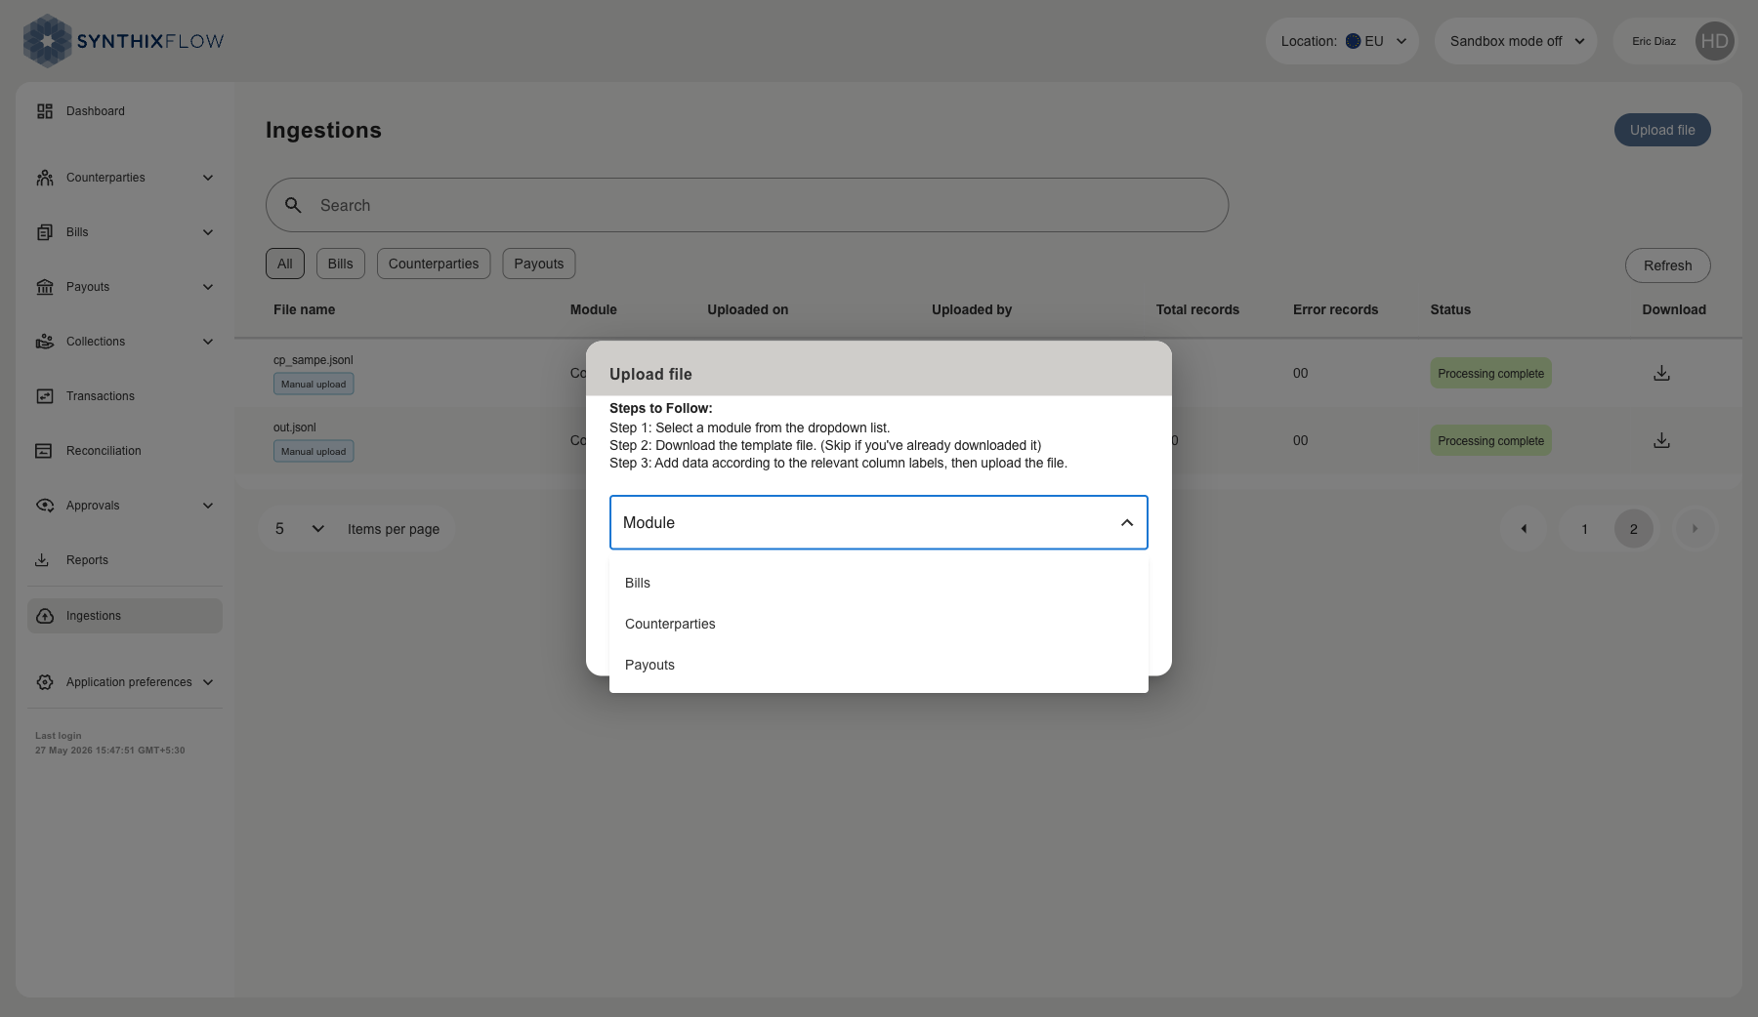Go to page 2

pos(1633,529)
